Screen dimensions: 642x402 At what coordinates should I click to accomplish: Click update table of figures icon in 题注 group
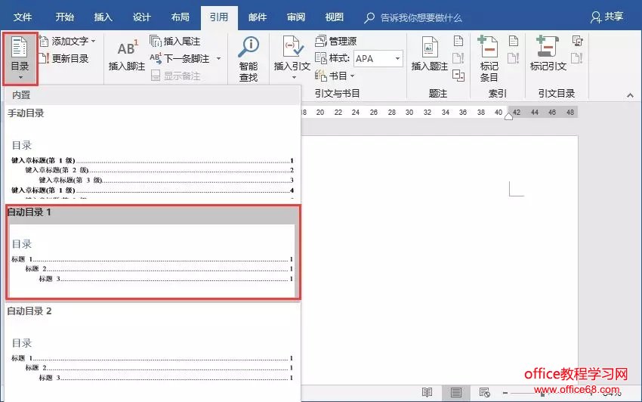point(458,58)
